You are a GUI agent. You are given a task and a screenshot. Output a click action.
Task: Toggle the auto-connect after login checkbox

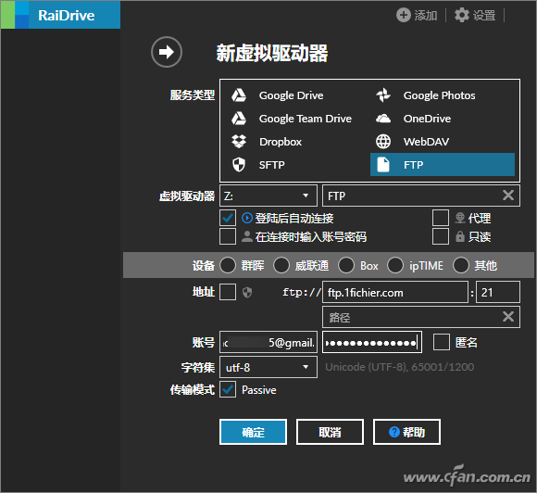(x=228, y=218)
